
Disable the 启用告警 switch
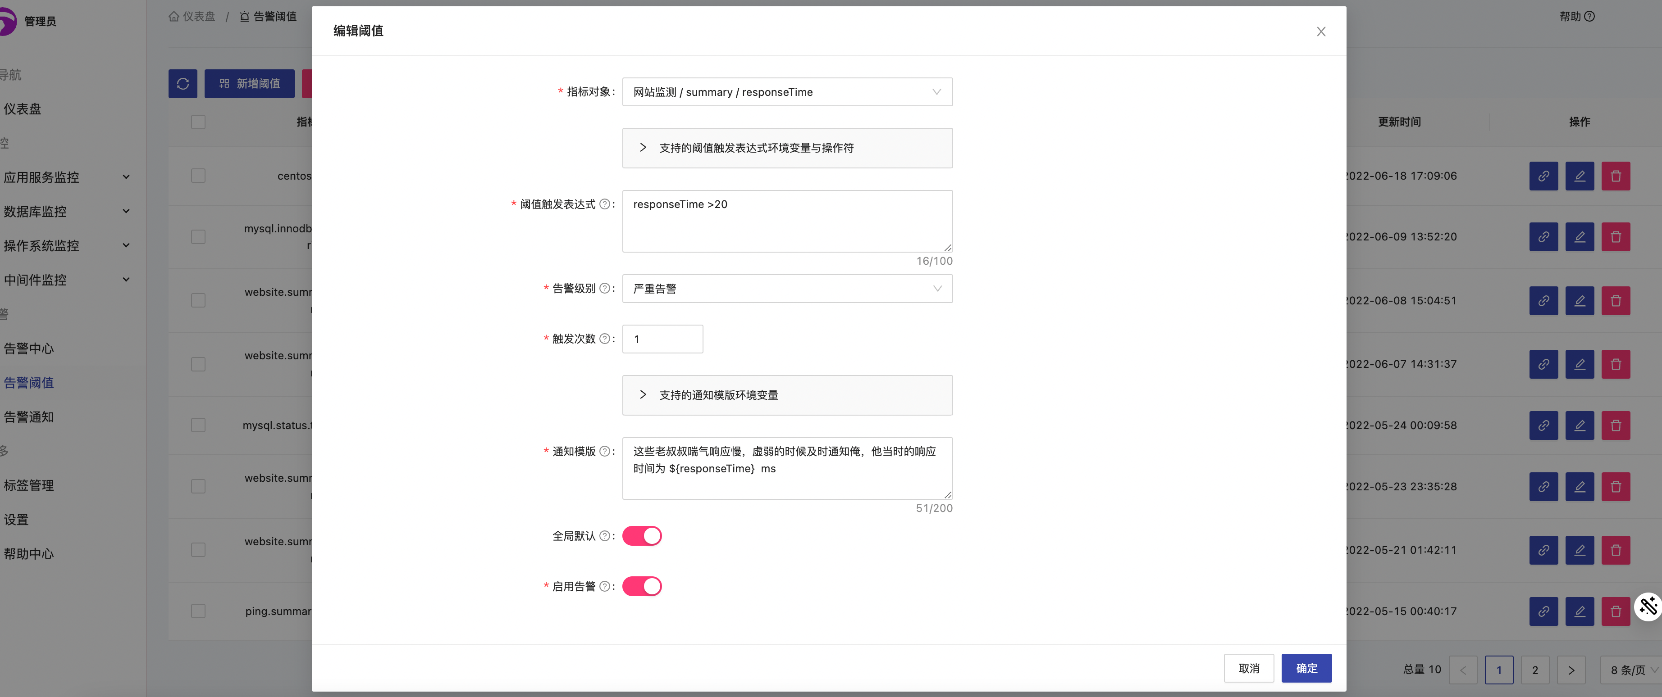click(641, 586)
